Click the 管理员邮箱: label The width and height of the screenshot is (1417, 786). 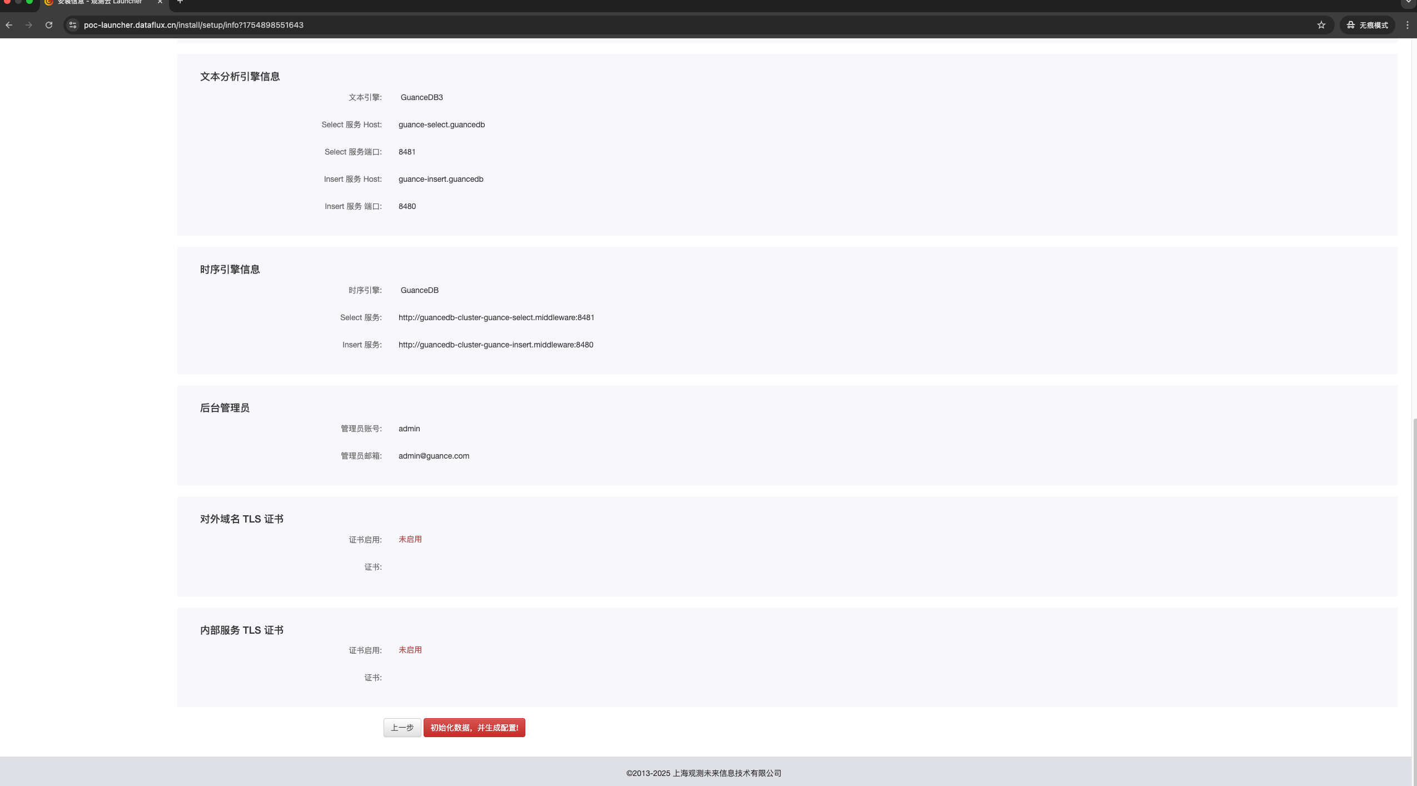[361, 456]
